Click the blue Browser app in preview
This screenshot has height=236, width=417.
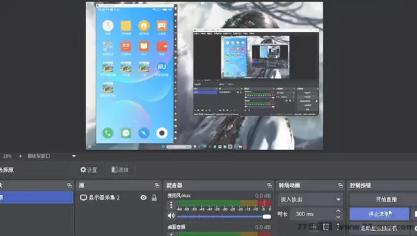click(144, 133)
